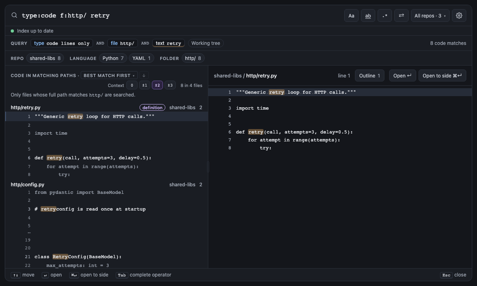Toggle whole-word ab matching

click(x=368, y=15)
